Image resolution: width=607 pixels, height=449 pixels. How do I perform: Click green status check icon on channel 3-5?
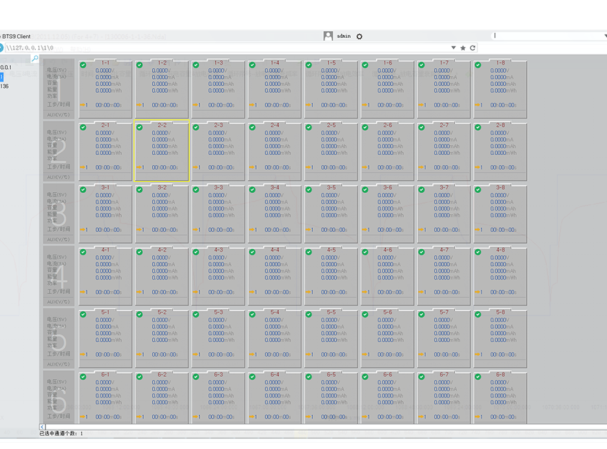(x=309, y=190)
